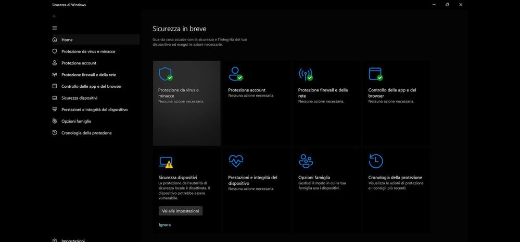Click Nessuna azione necessaria under Protezione account

(x=251, y=96)
